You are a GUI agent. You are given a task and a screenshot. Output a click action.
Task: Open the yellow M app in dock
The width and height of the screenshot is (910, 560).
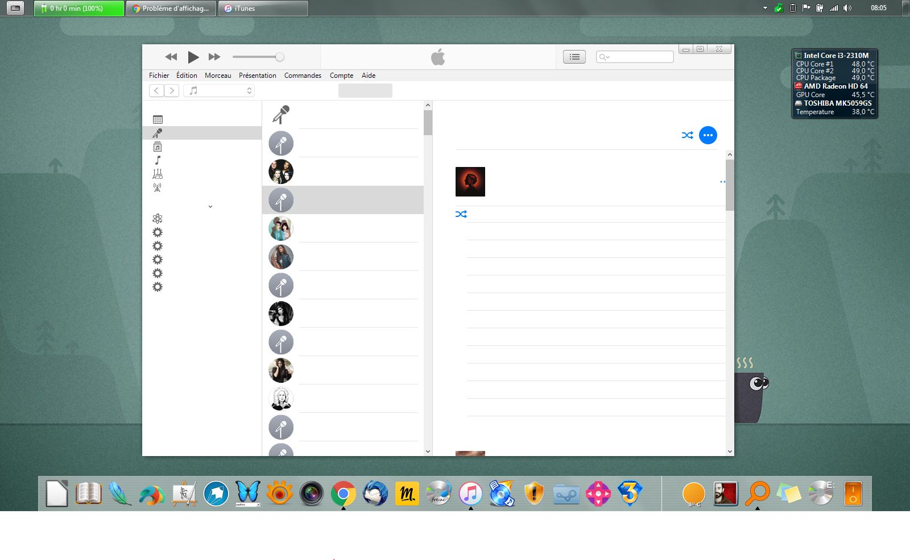click(407, 494)
